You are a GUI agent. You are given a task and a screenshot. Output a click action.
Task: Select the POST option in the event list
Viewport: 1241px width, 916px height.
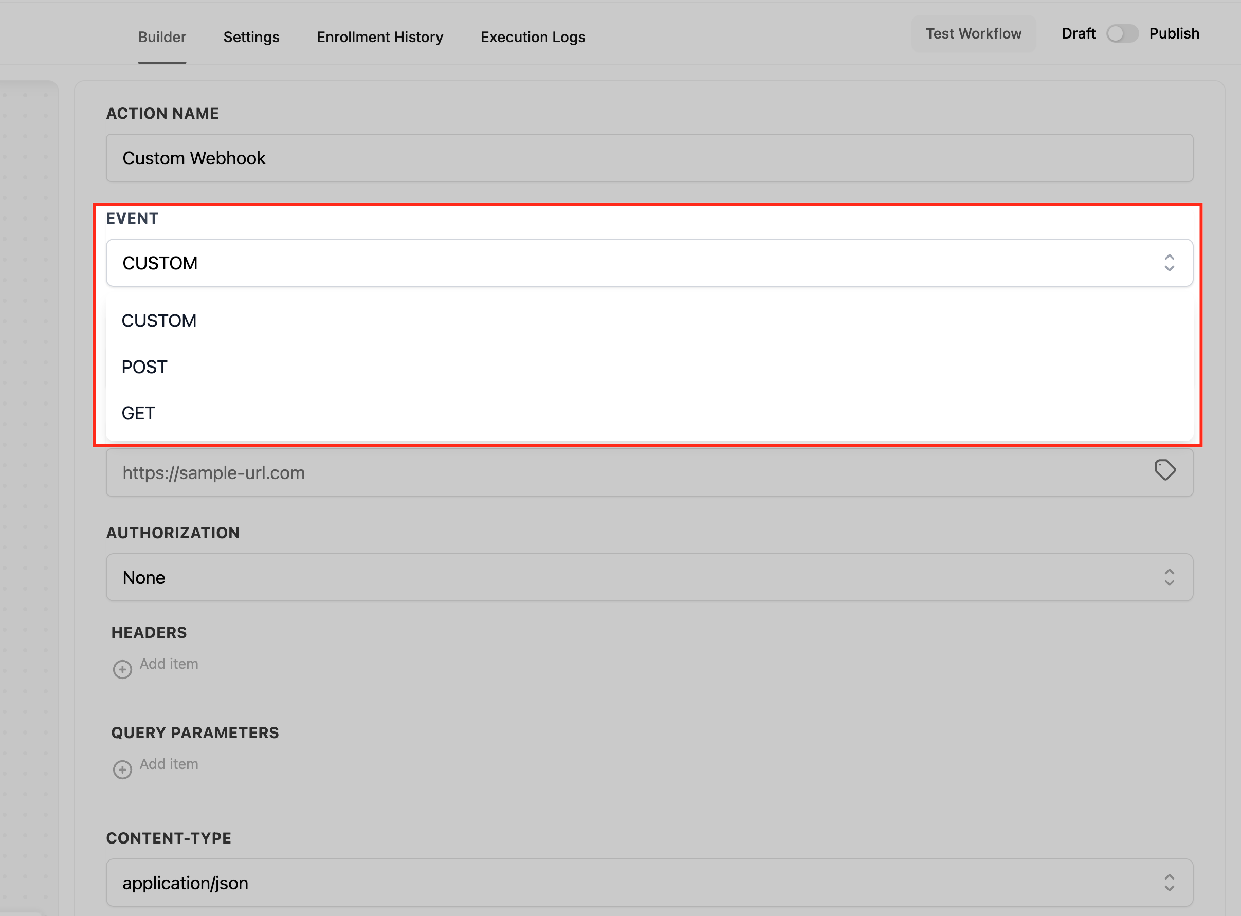coord(145,367)
